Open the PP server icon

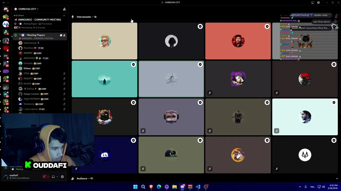point(6,56)
